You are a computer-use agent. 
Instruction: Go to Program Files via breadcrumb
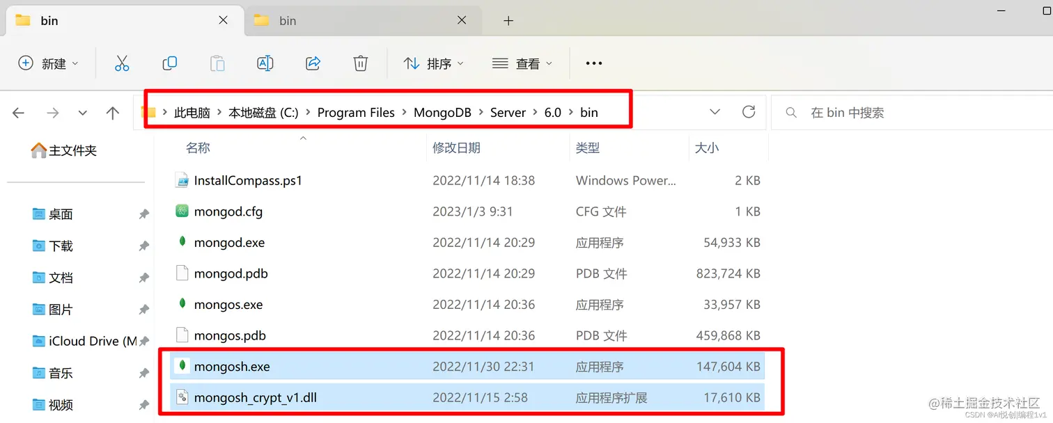(x=356, y=112)
